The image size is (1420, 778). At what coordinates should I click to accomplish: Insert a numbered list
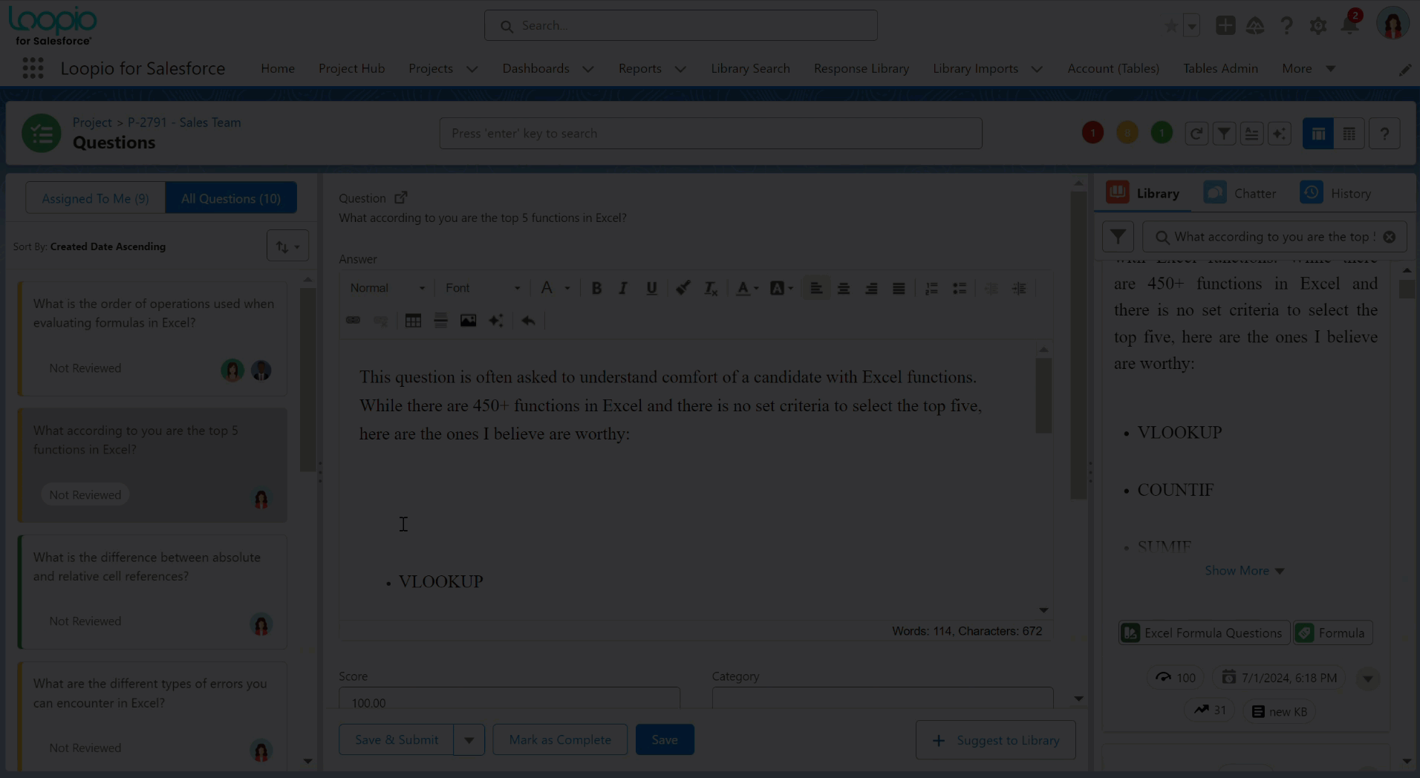931,288
